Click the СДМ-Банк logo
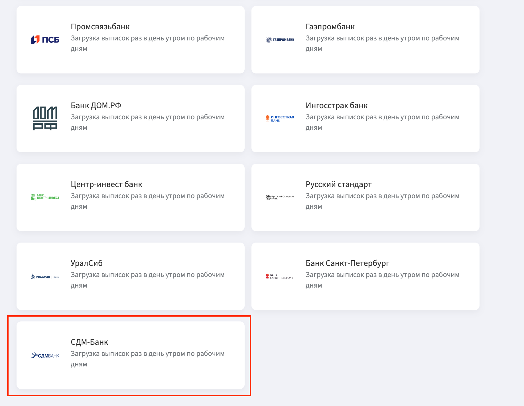 tap(45, 355)
